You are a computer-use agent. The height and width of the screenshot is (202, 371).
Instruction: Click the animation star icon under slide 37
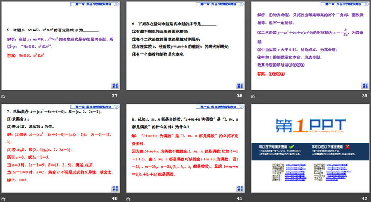[3, 96]
